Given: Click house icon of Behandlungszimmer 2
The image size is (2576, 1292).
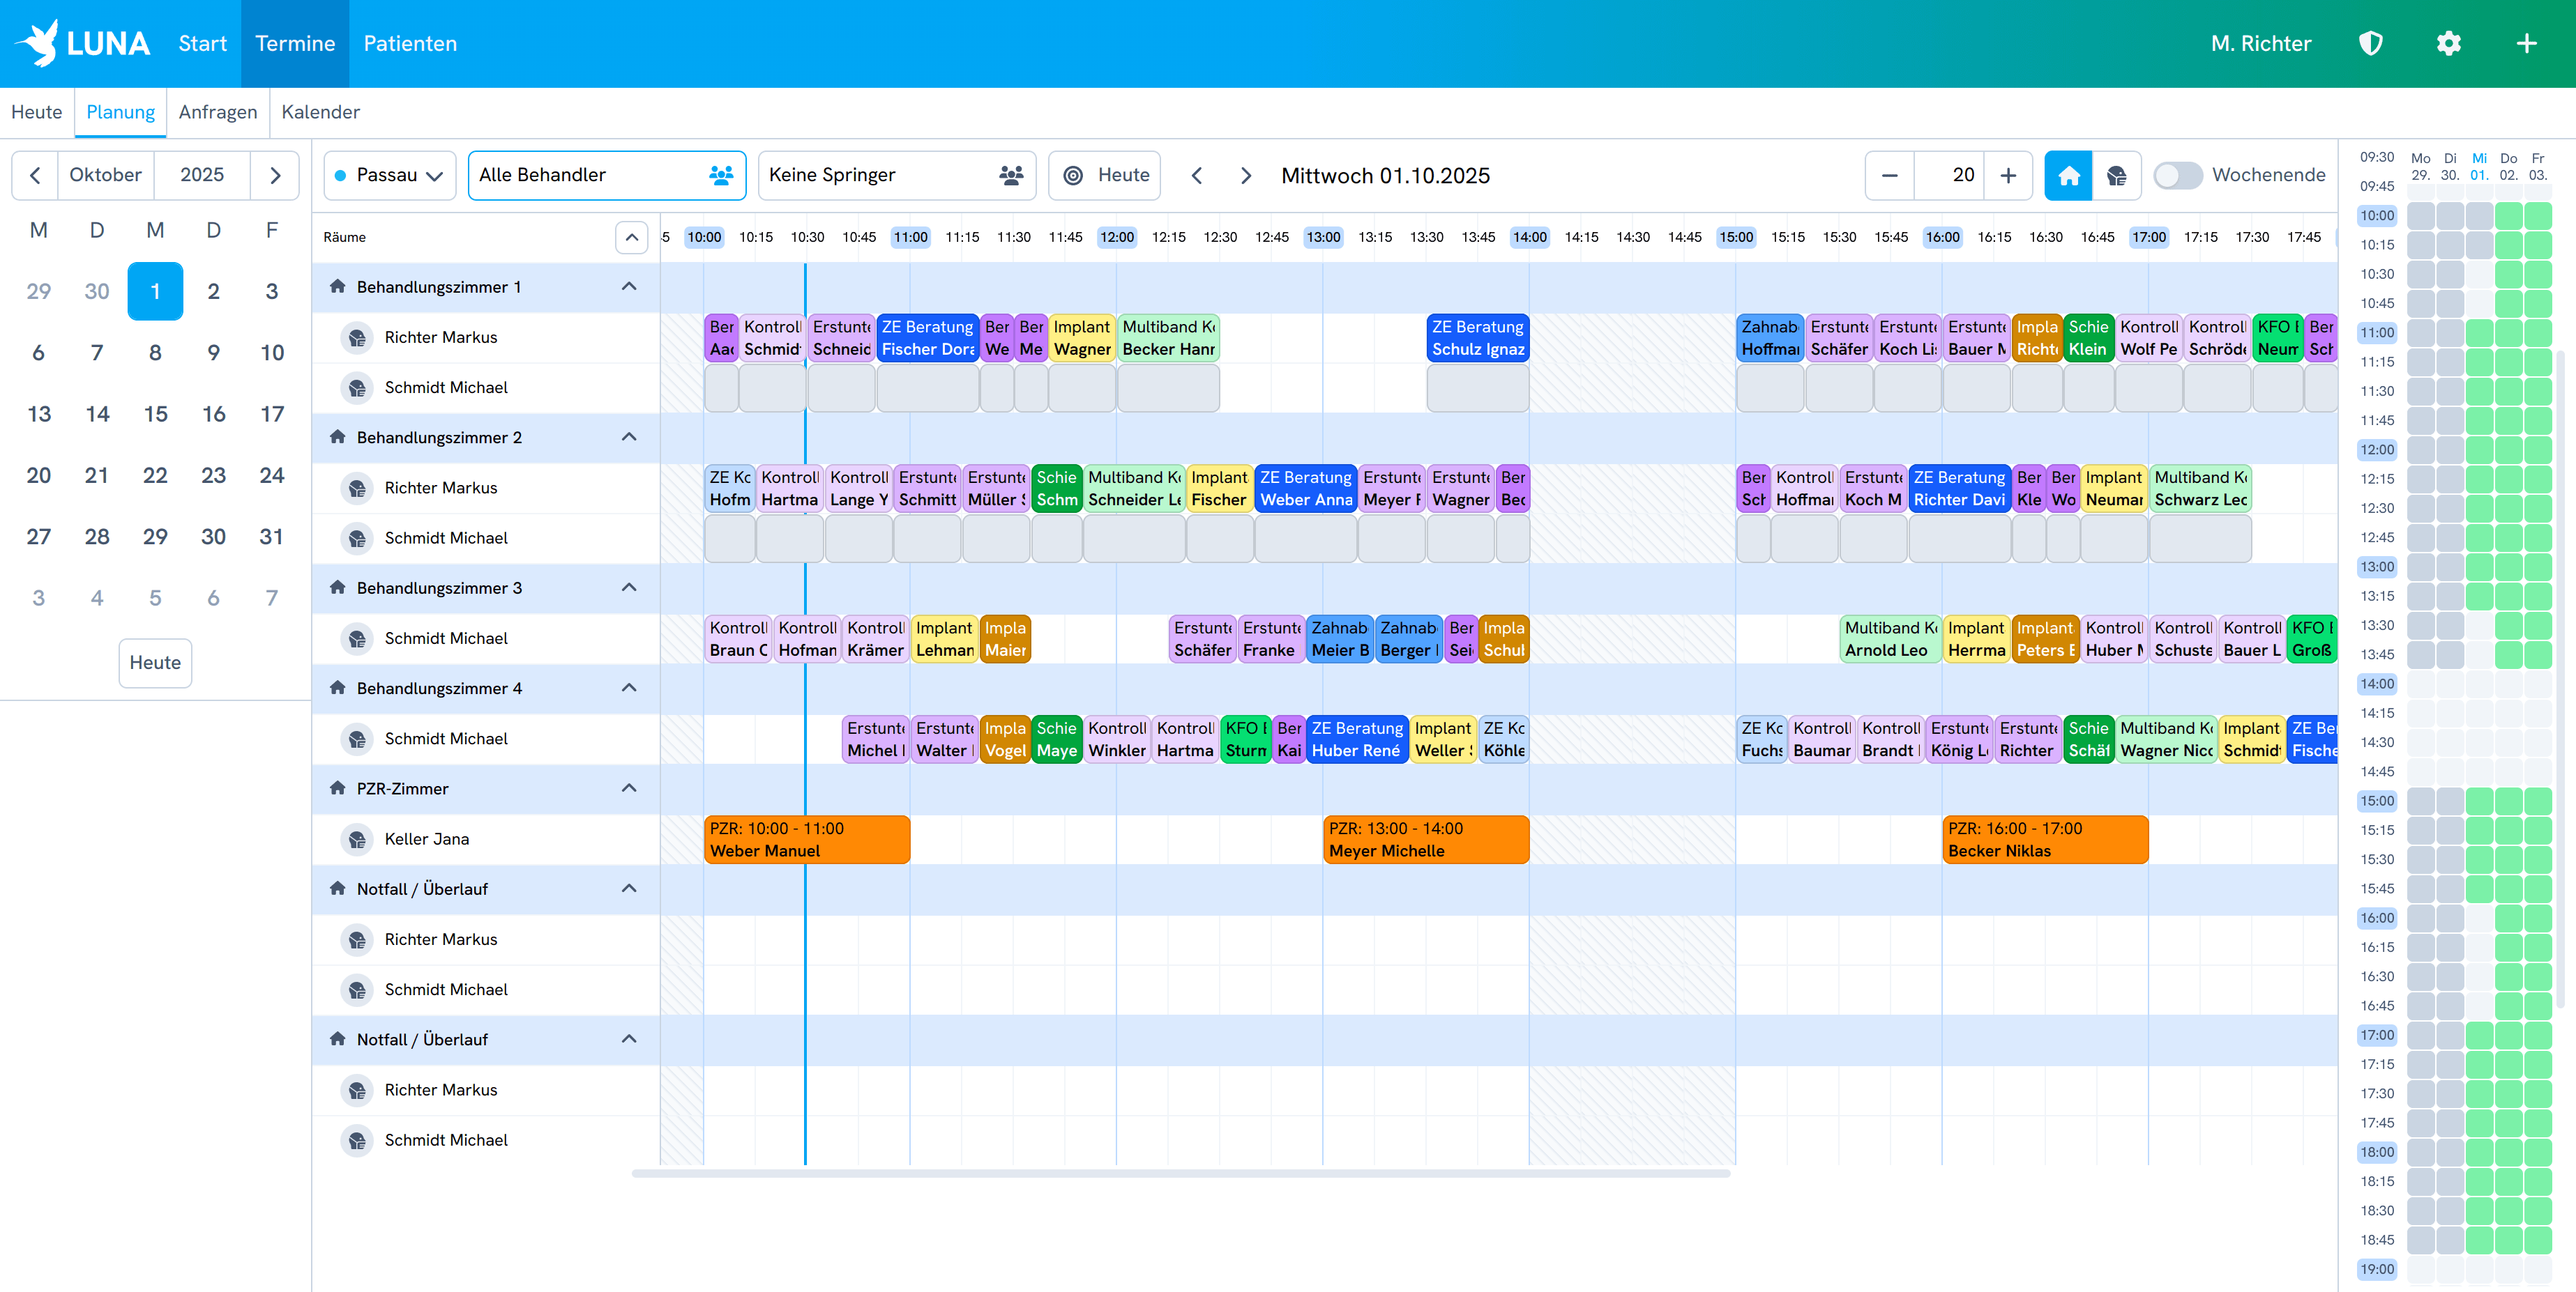Looking at the screenshot, I should [338, 437].
